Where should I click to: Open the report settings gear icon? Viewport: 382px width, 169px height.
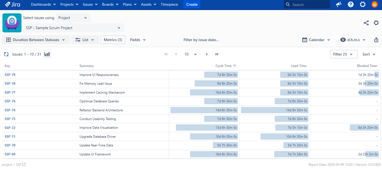[376, 23]
